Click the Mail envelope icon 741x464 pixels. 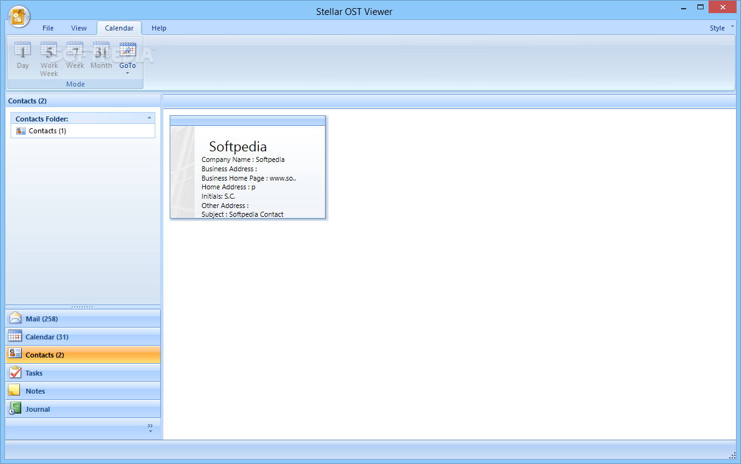15,318
